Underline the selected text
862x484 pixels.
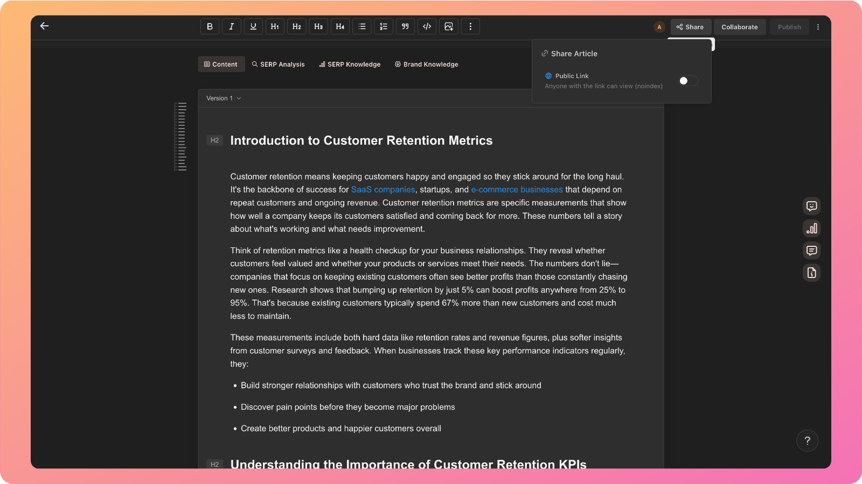click(x=253, y=26)
